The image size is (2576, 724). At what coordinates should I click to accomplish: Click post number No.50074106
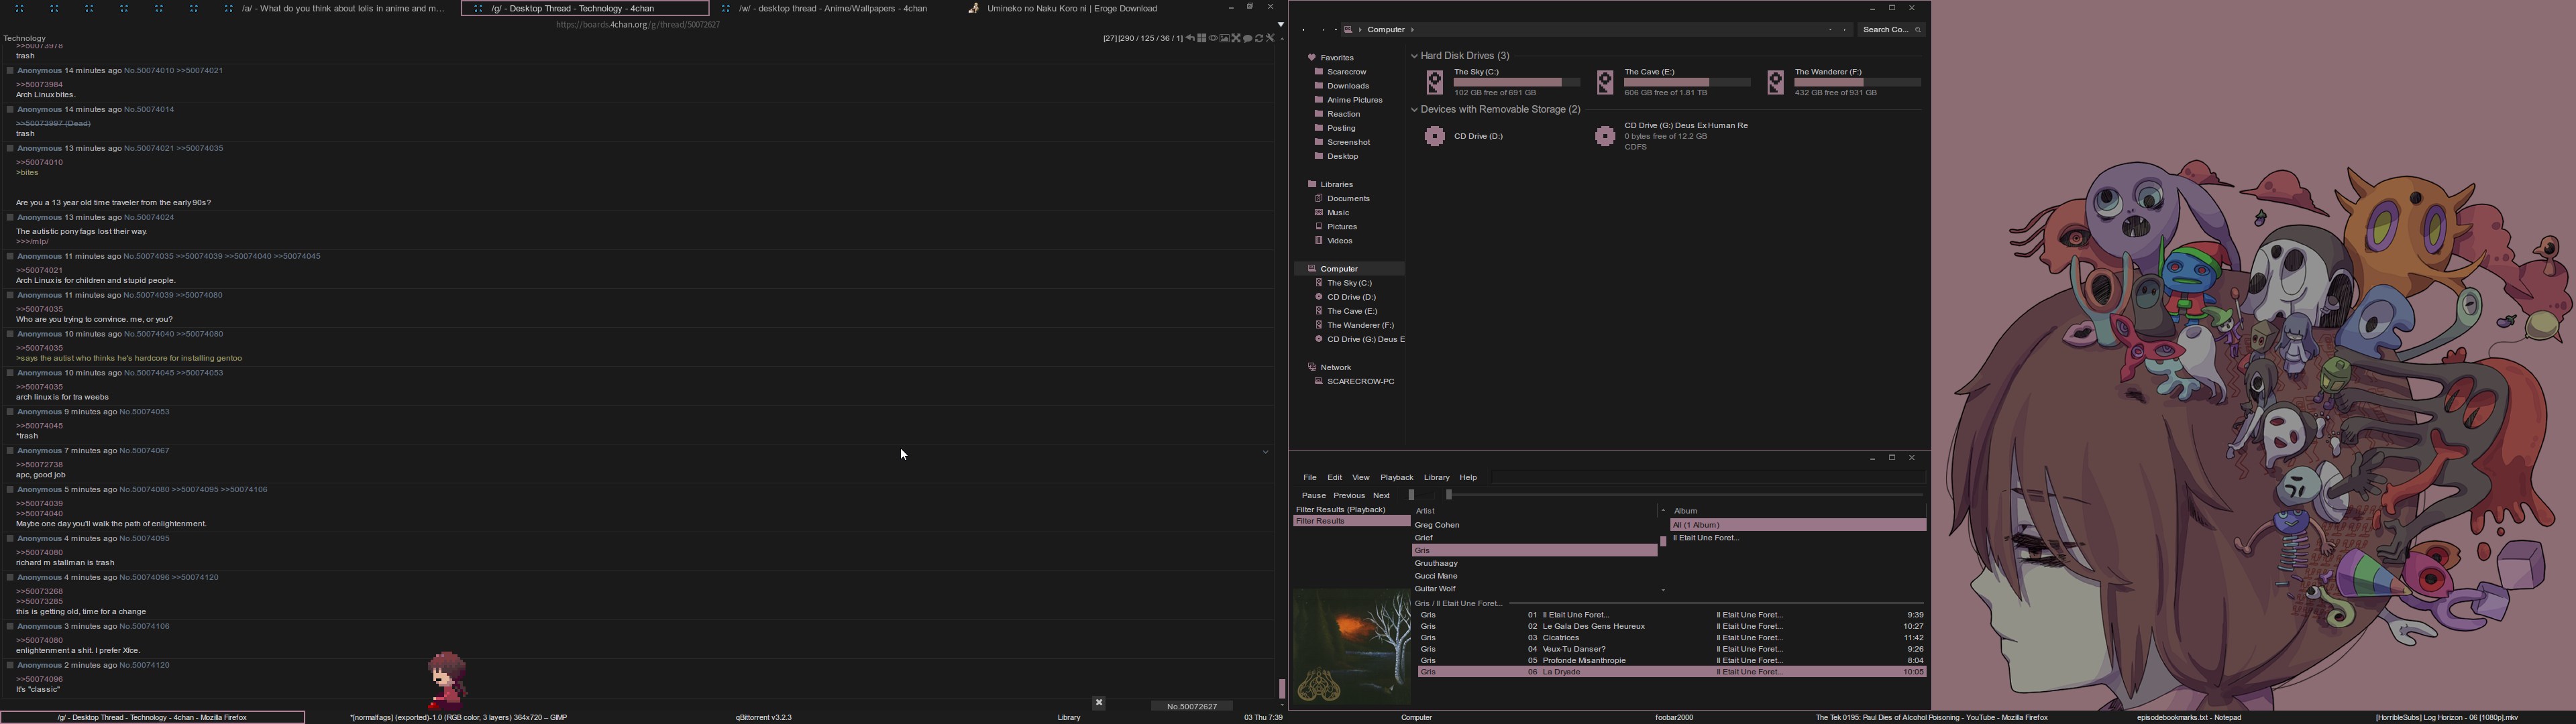tap(145, 627)
